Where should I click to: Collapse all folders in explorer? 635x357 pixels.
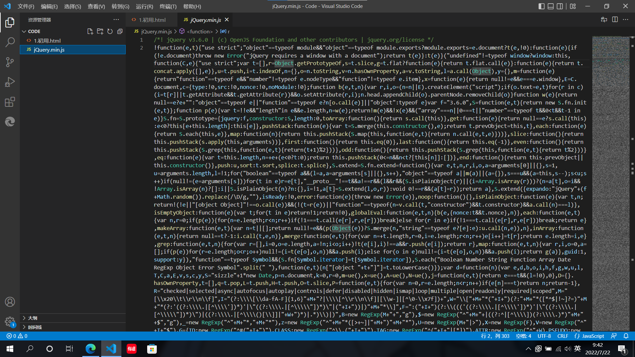click(120, 31)
